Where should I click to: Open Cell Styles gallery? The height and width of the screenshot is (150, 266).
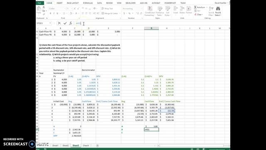click(x=167, y=11)
